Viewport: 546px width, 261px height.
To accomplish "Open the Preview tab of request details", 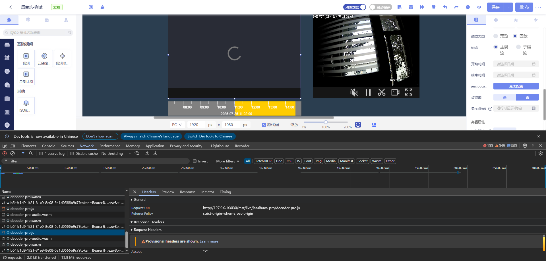I will pos(168,192).
